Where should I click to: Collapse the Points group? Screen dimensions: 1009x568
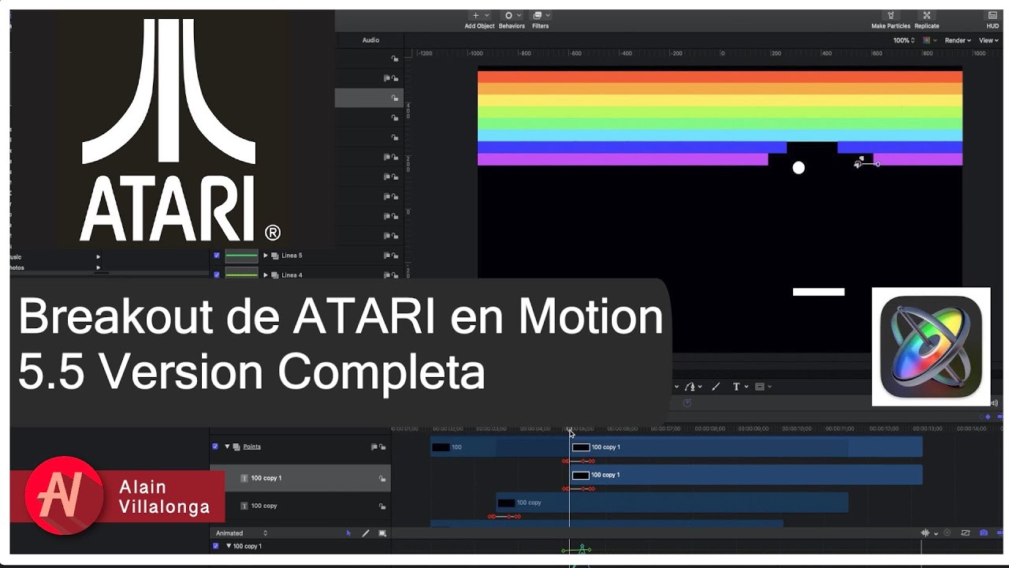coord(228,447)
